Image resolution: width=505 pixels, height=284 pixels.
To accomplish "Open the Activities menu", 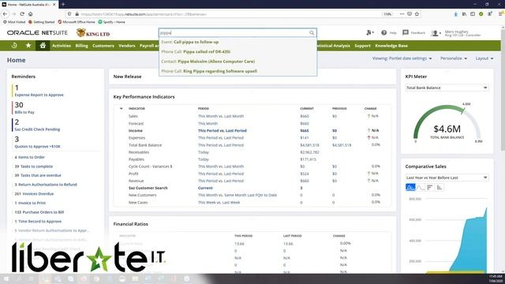I will point(62,46).
